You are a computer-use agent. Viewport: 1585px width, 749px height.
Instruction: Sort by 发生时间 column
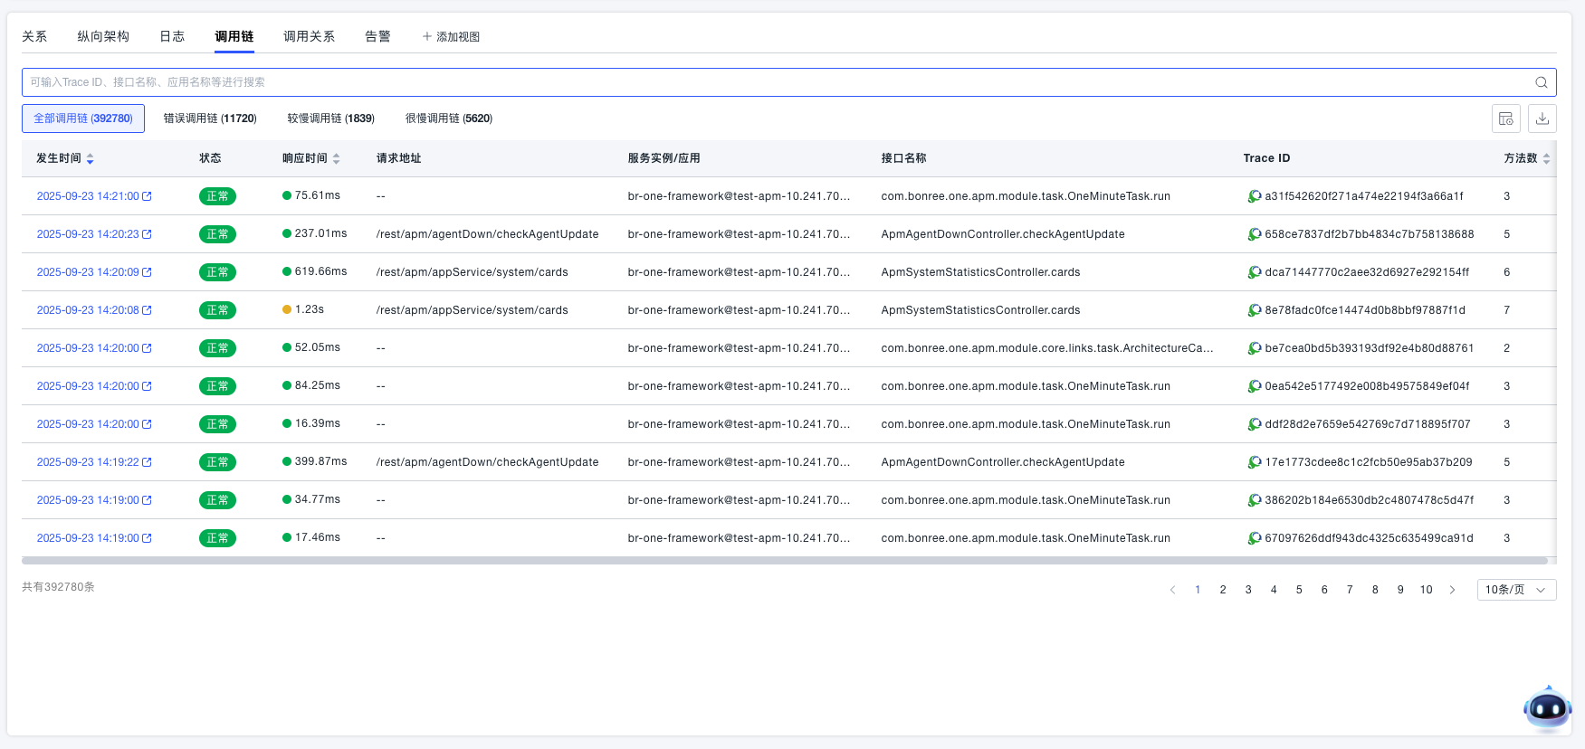(90, 158)
